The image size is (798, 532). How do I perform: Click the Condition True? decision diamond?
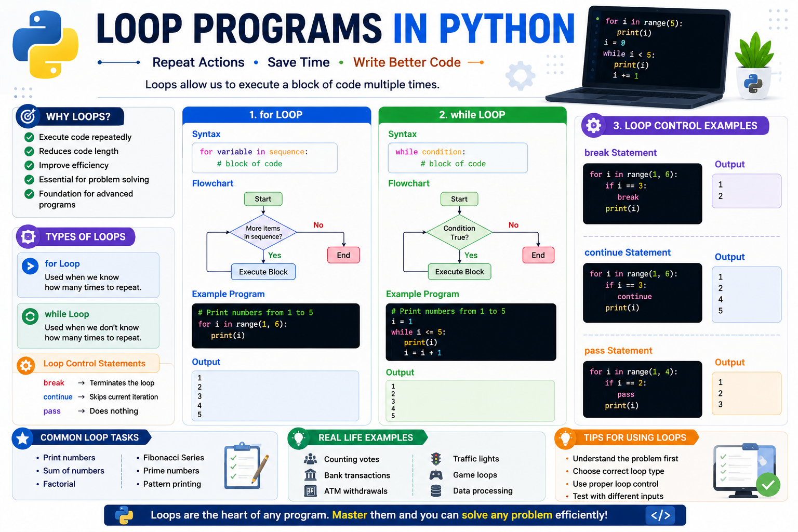[459, 233]
